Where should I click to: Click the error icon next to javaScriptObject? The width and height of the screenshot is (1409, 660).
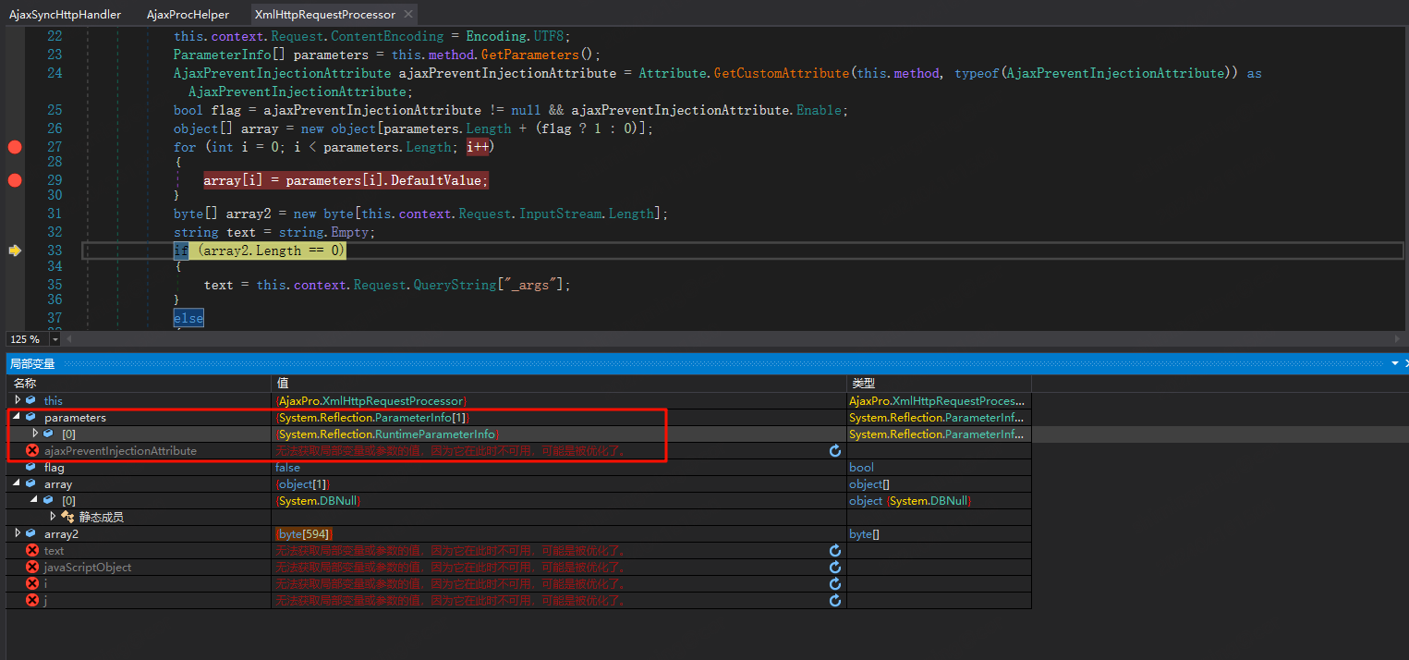pyautogui.click(x=32, y=568)
